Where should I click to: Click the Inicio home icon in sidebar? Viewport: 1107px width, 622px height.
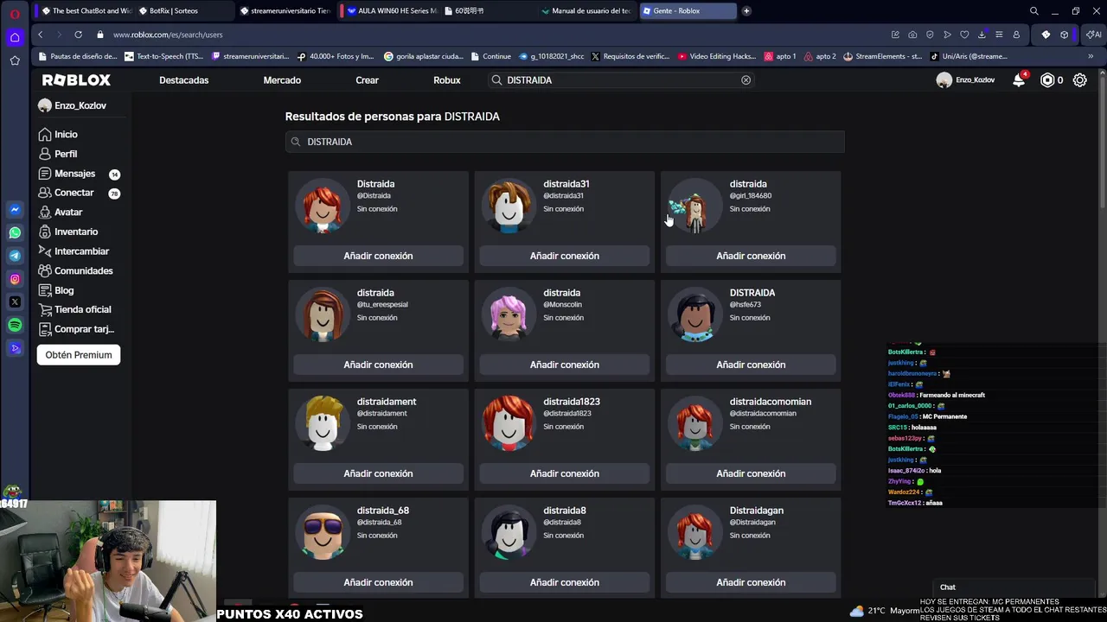[45, 135]
